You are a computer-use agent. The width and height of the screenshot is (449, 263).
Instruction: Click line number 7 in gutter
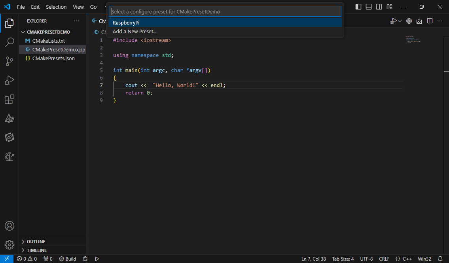pyautogui.click(x=101, y=85)
